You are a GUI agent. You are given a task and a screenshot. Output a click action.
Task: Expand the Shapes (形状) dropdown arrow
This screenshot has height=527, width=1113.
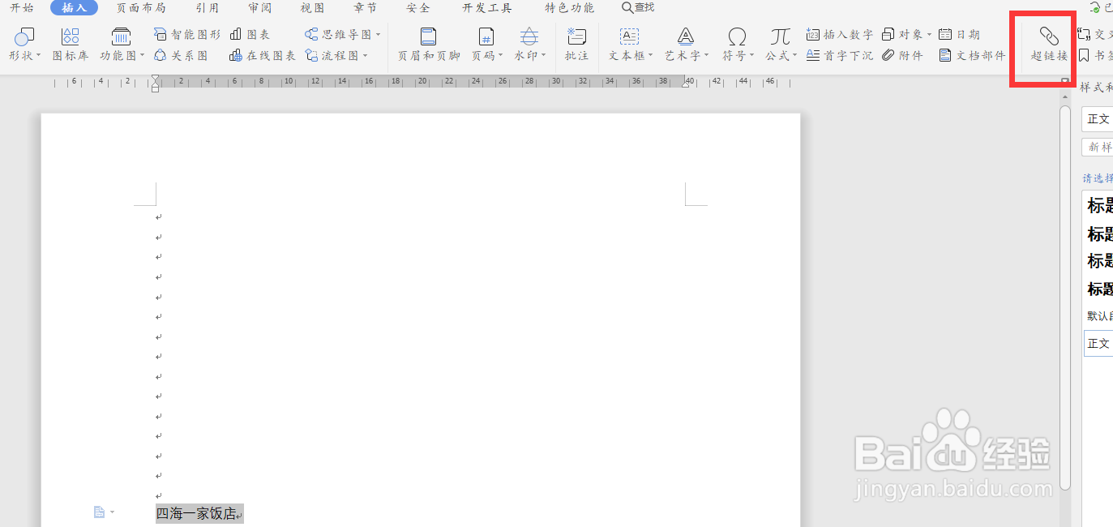click(x=38, y=56)
